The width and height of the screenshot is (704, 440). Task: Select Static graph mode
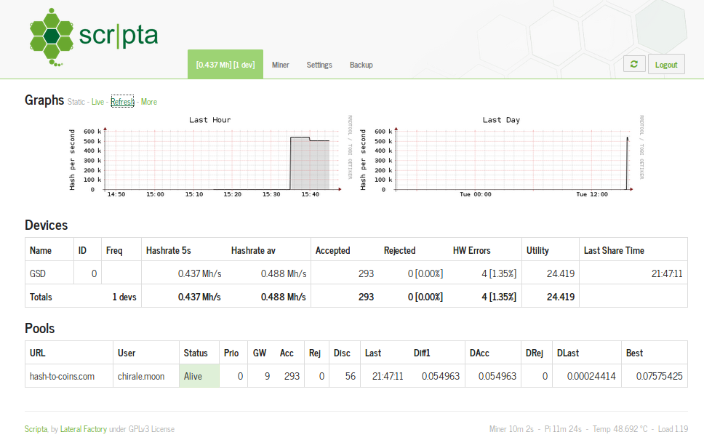[76, 102]
